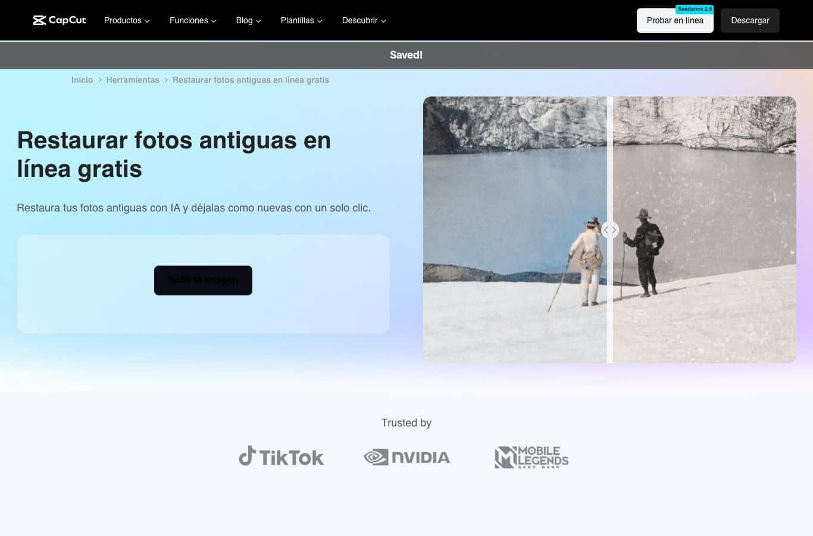Click the NVIDIA logo

[406, 457]
